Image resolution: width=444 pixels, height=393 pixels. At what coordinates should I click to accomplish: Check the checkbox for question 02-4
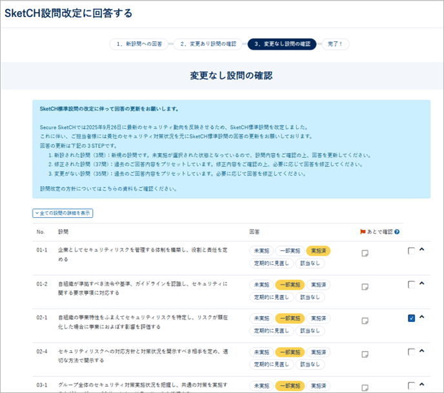tap(411, 352)
